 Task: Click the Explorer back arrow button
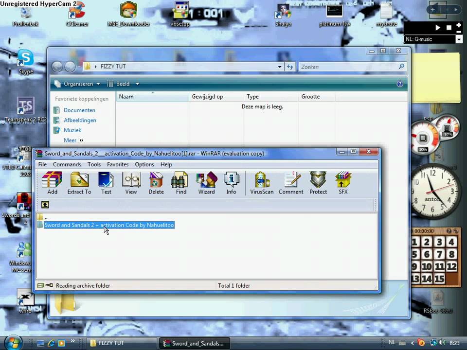click(x=57, y=67)
